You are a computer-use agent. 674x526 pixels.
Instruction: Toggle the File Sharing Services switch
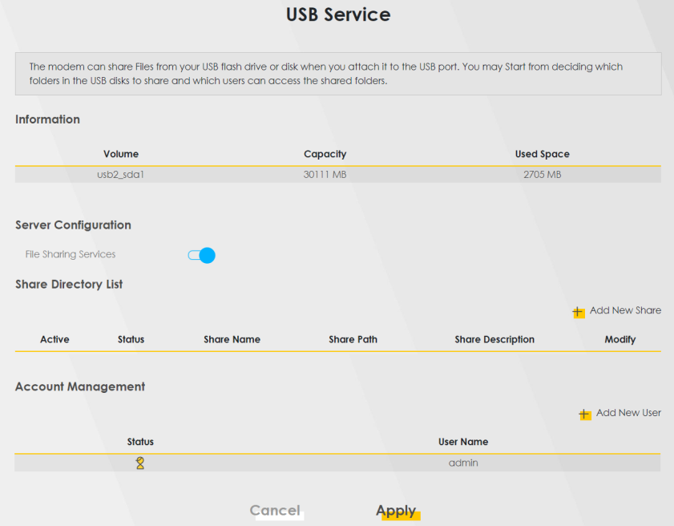202,256
